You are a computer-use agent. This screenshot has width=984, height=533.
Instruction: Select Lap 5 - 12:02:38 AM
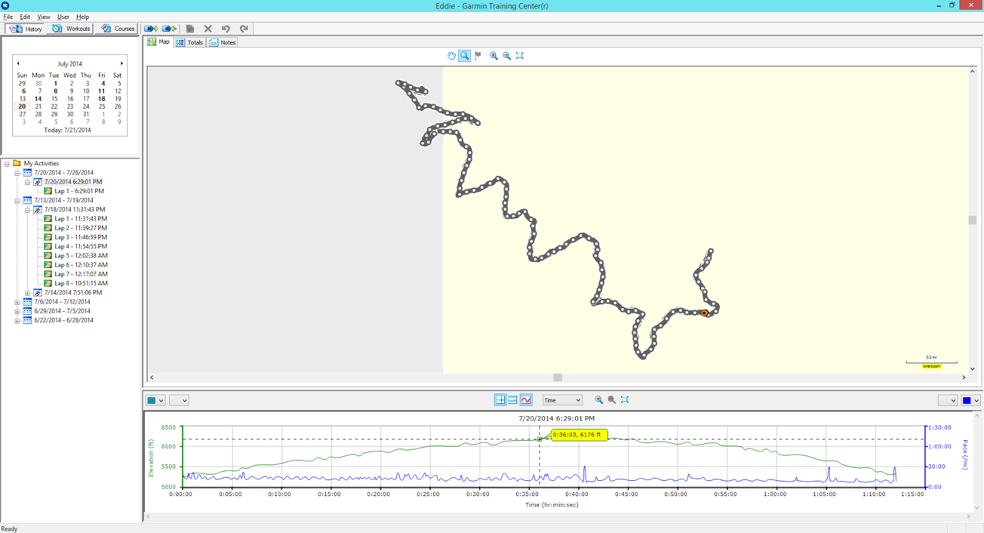(81, 256)
